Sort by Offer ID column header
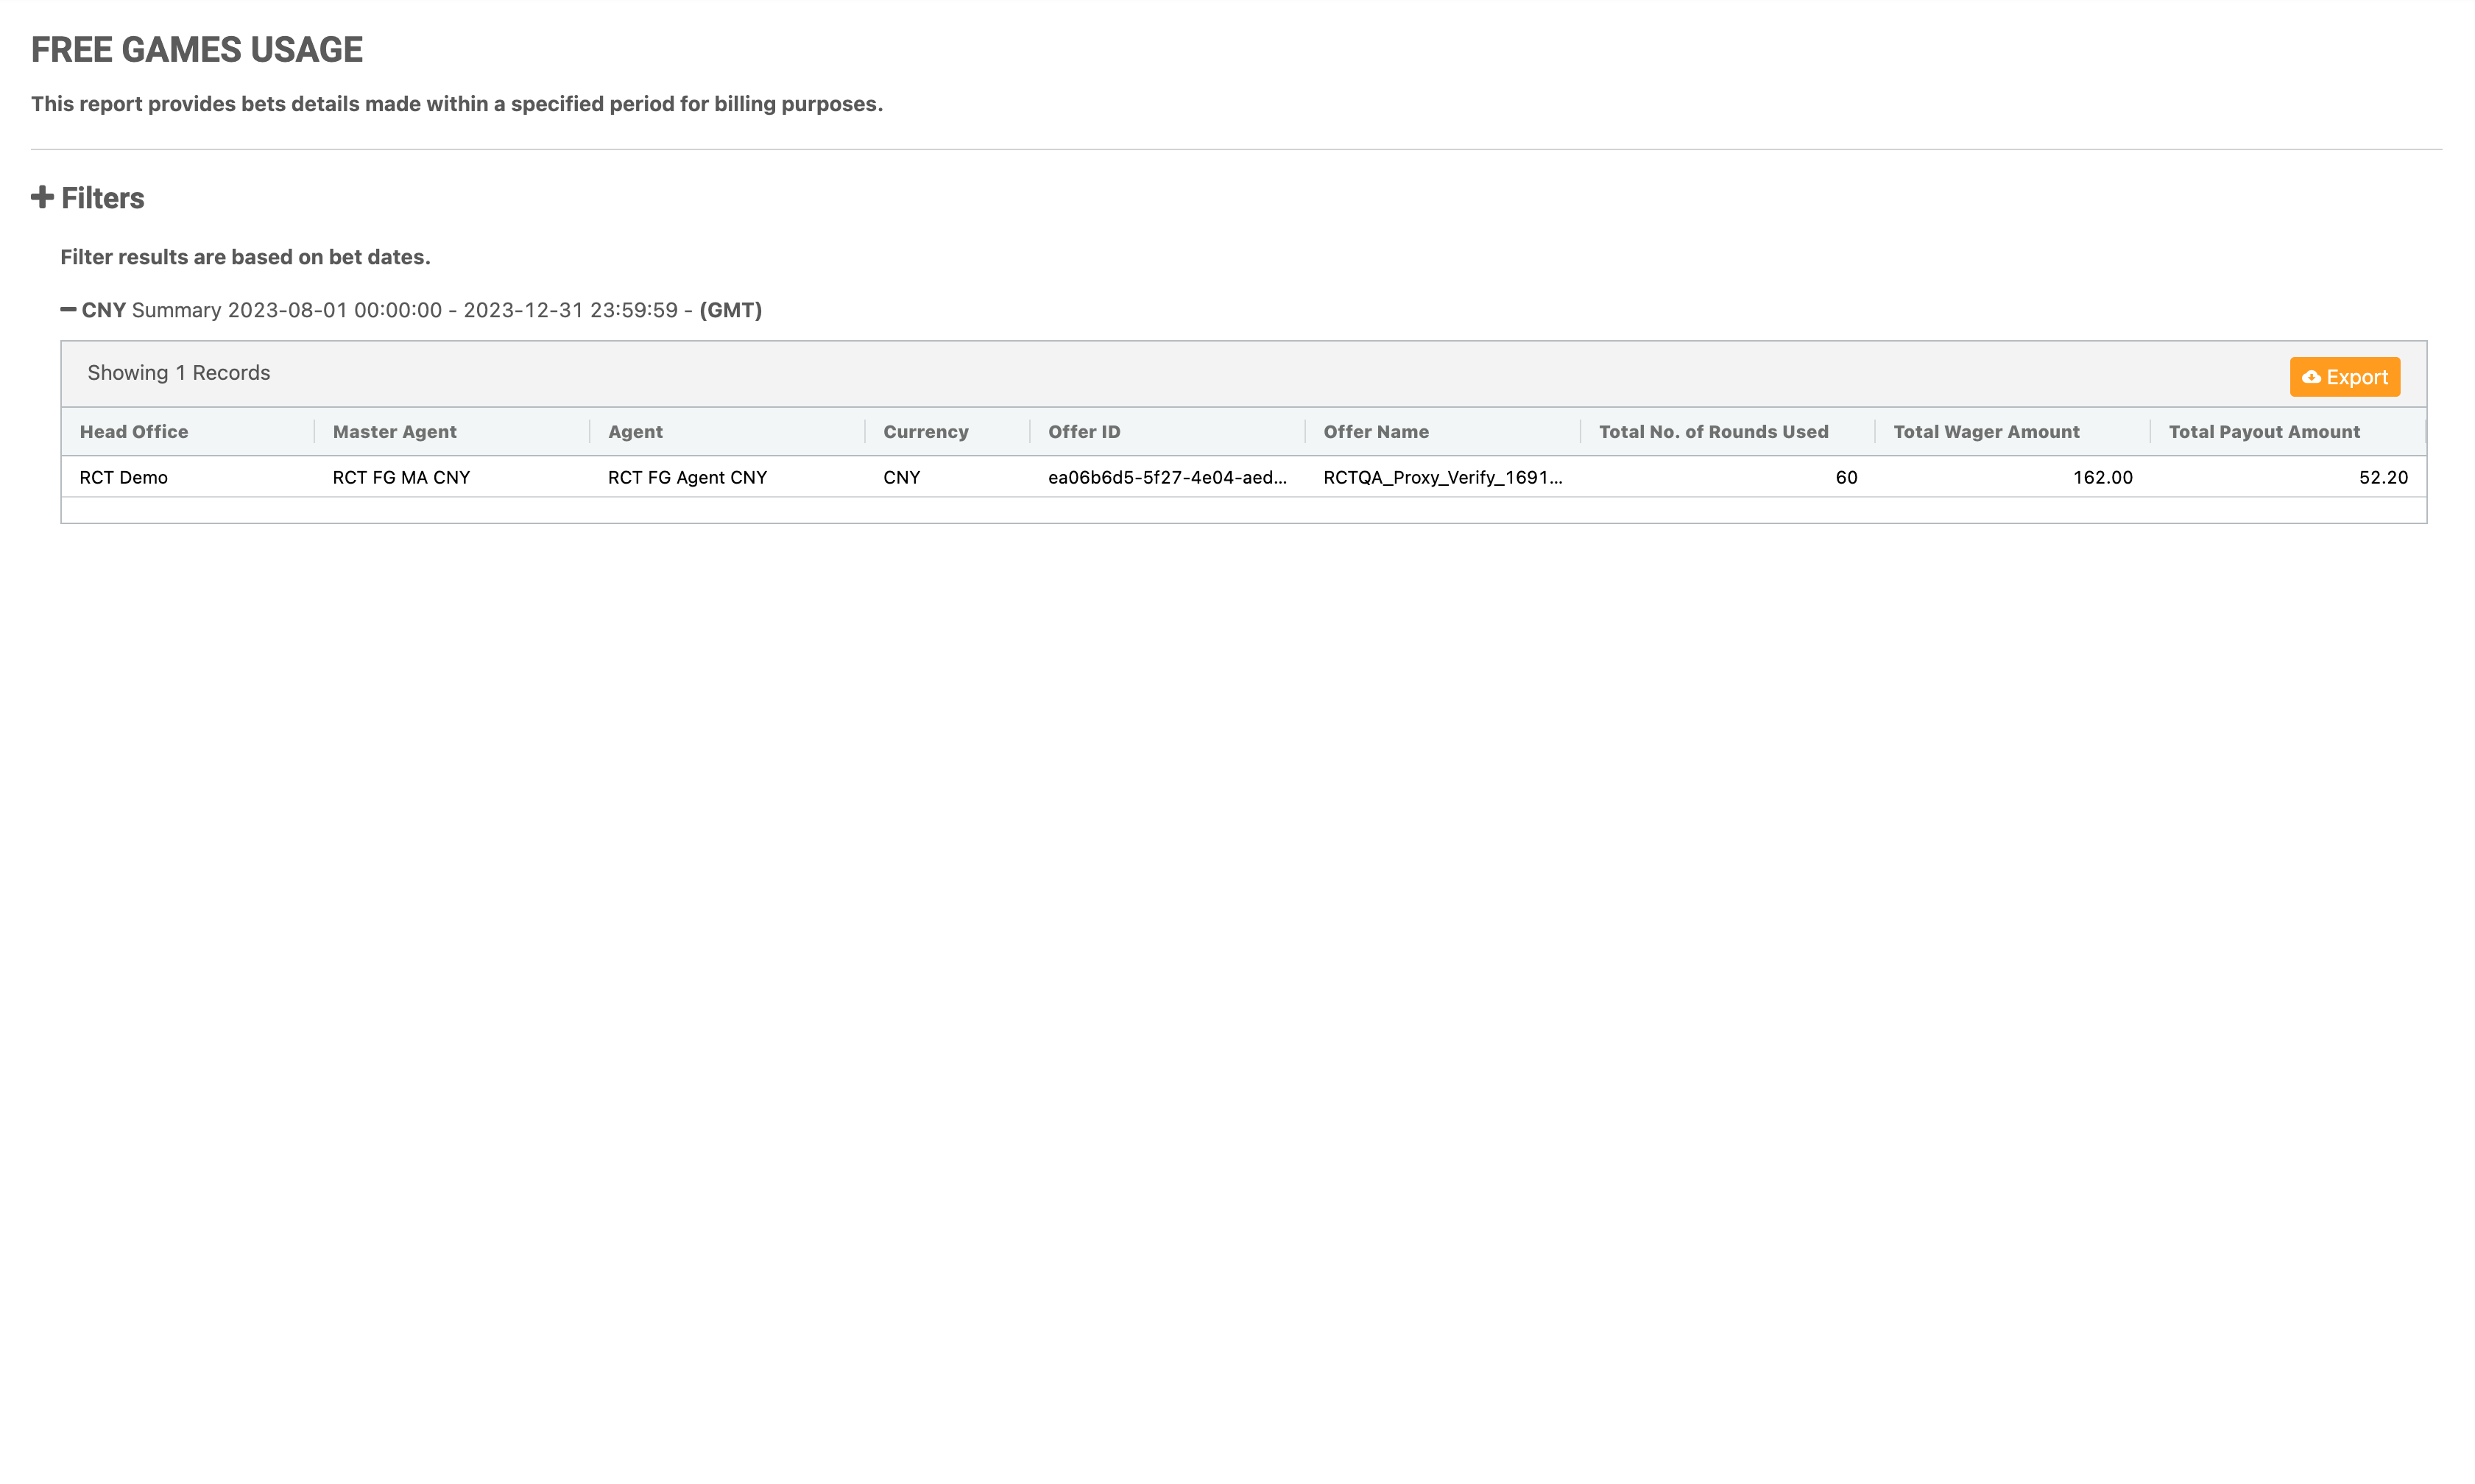This screenshot has height=1484, width=2475. [x=1084, y=432]
